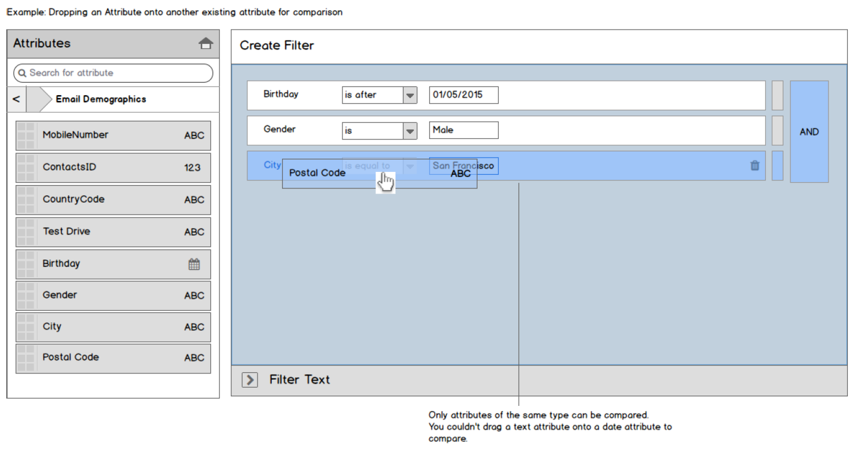
Task: Click the home icon in Attributes header
Action: click(x=206, y=44)
